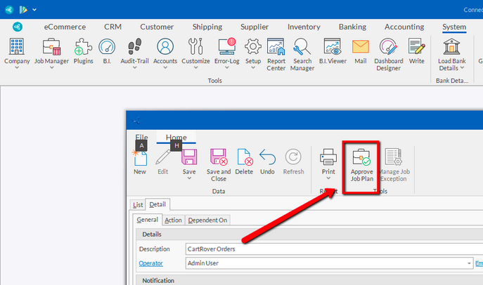Viewport: 483px width, 285px height.
Task: Select the System ribbon tab
Action: (454, 27)
